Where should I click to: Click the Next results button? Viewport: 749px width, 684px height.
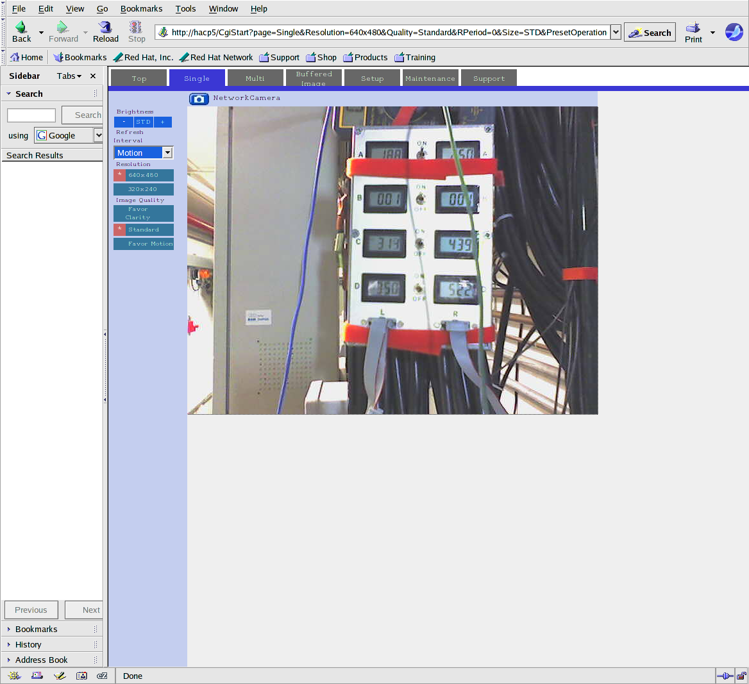(x=85, y=610)
